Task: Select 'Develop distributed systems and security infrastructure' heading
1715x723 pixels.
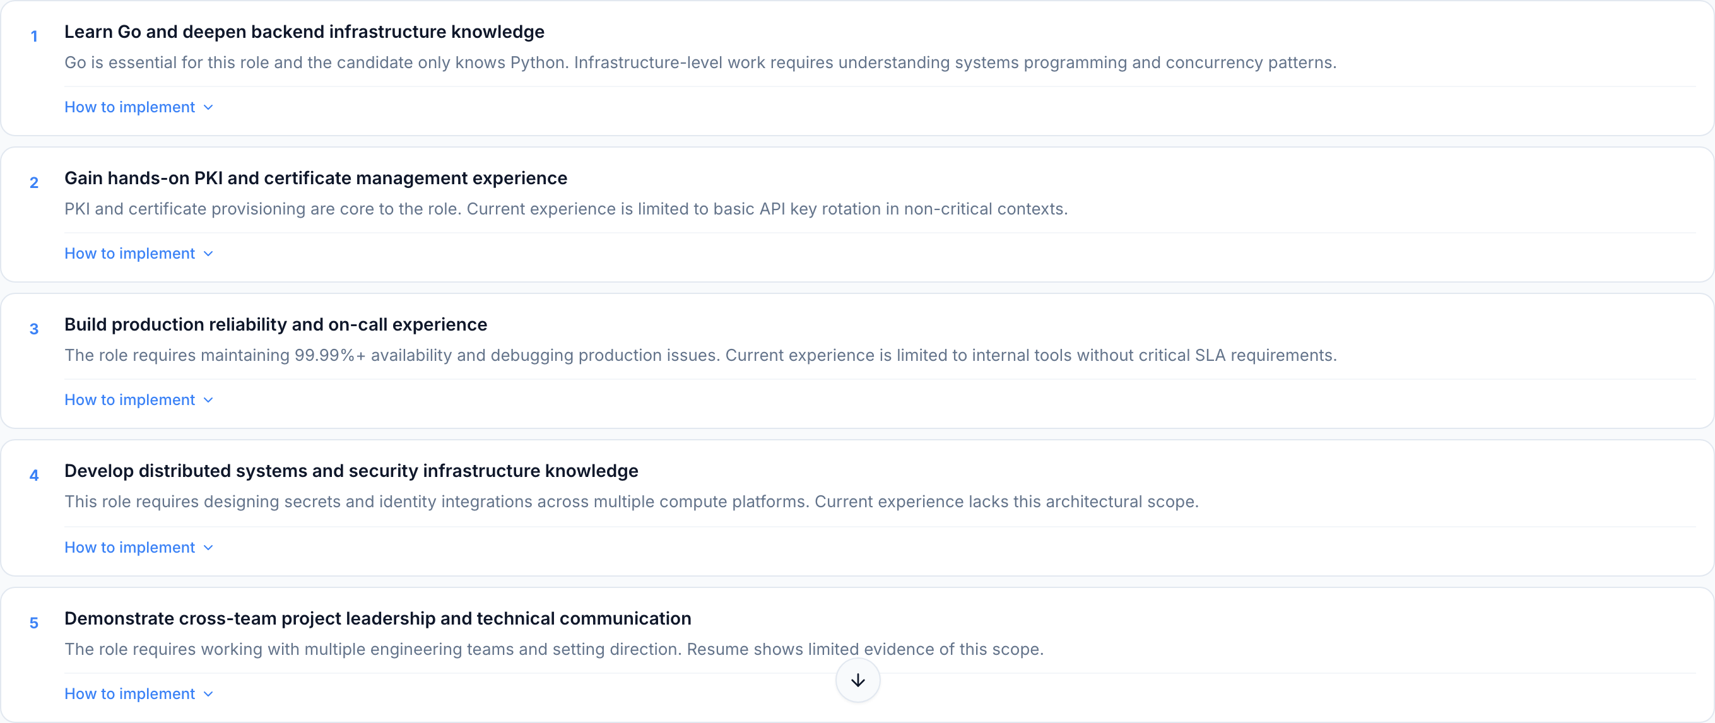Action: tap(351, 471)
